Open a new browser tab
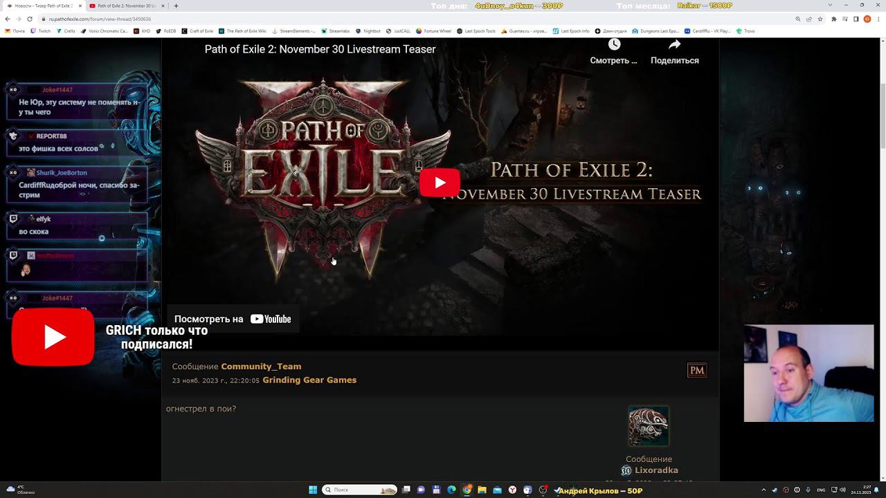Screen dimensions: 886x498 point(176,6)
